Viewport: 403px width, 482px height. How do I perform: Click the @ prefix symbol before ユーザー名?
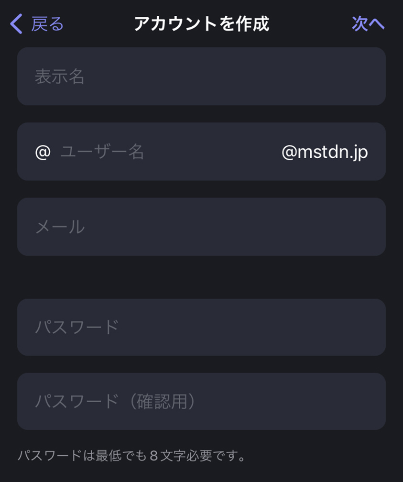point(43,152)
